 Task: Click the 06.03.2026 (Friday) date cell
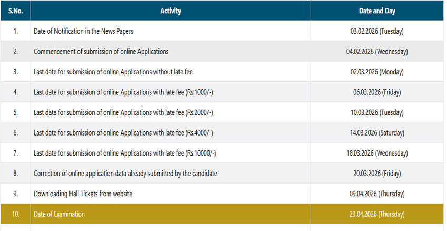(x=376, y=92)
